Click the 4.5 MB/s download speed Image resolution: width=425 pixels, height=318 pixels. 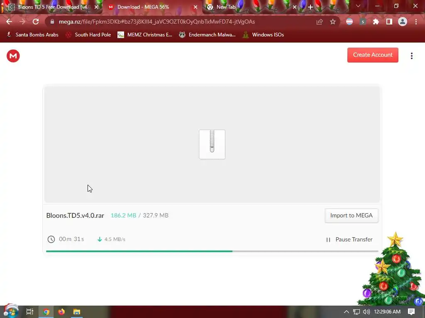115,239
